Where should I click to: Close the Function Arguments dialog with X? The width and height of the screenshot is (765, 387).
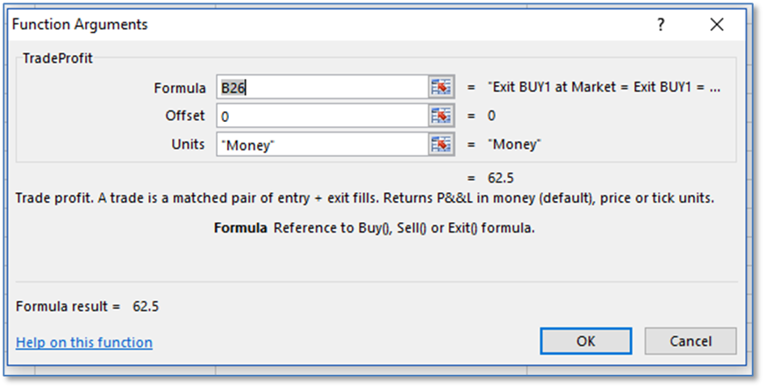coord(717,25)
